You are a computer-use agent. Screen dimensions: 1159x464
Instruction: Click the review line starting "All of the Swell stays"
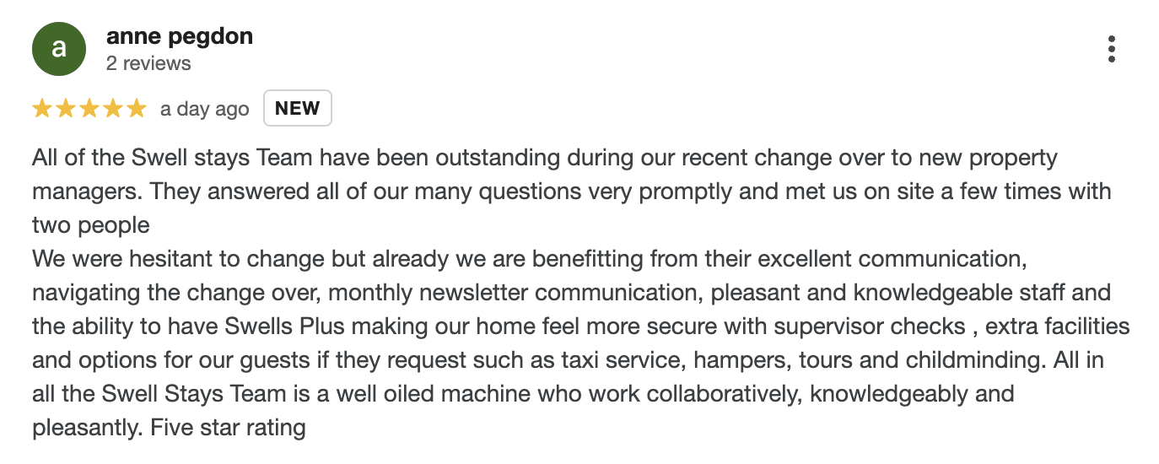pyautogui.click(x=544, y=158)
